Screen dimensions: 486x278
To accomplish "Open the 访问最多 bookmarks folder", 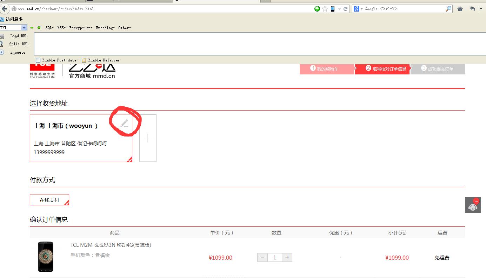I will tap(12, 19).
